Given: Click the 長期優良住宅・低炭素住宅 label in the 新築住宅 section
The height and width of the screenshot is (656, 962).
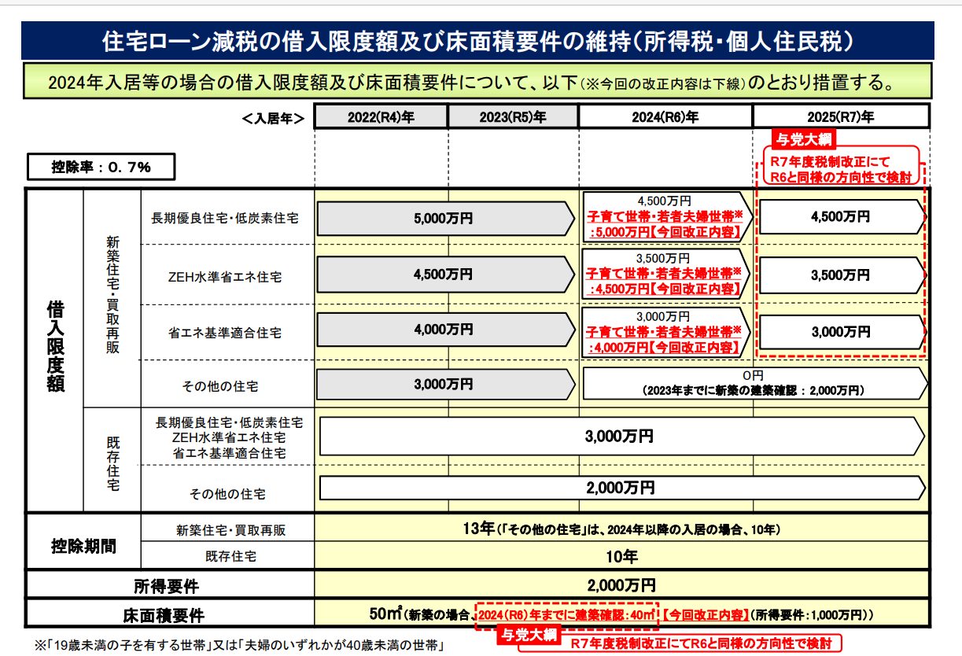Looking at the screenshot, I should click(226, 219).
